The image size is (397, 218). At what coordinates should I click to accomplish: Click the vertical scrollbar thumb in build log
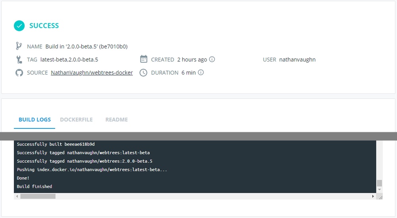click(x=379, y=183)
